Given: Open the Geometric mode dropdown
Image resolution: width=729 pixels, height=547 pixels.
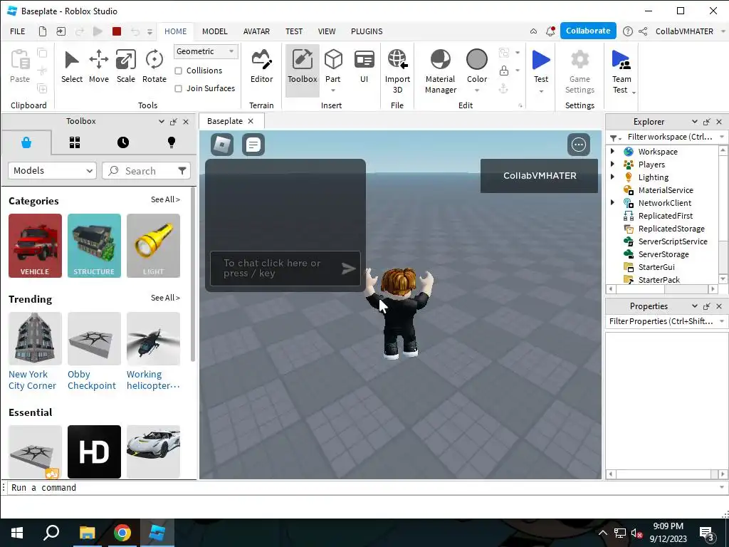Looking at the screenshot, I should pyautogui.click(x=206, y=51).
